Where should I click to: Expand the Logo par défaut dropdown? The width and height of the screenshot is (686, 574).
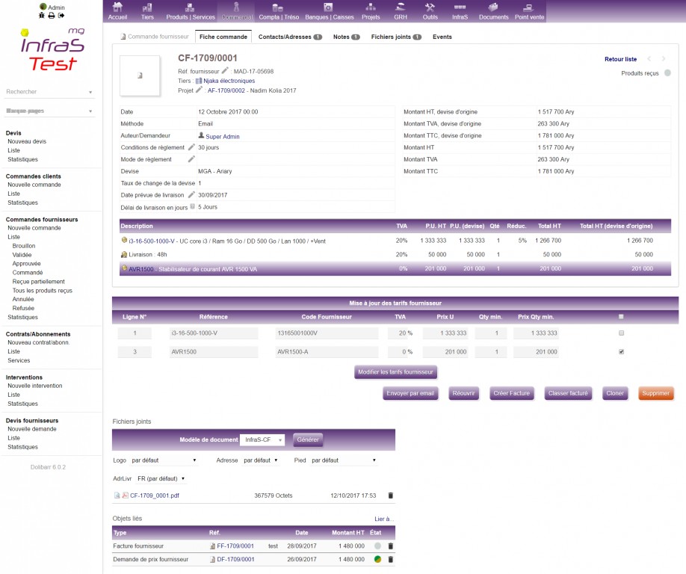pos(164,460)
